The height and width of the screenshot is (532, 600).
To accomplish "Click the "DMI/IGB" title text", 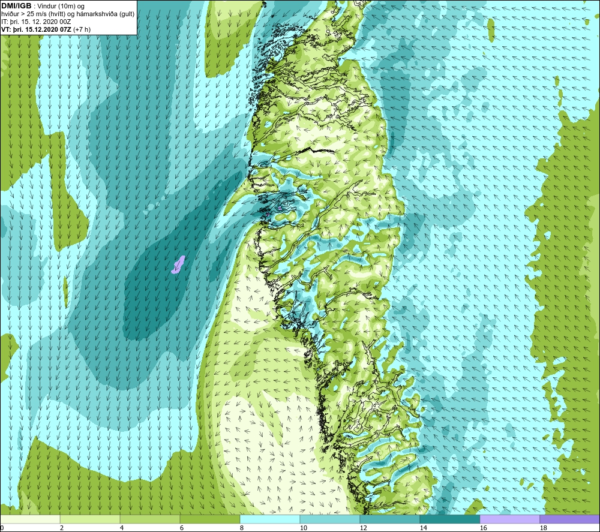I will (x=16, y=6).
